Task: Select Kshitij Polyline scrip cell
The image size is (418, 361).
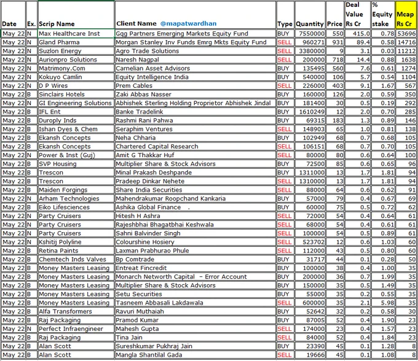Action: tap(76, 242)
